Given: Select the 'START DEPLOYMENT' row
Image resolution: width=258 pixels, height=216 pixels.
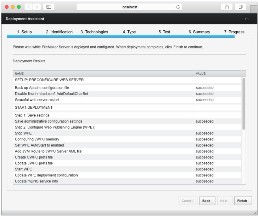Looking at the screenshot, I should coord(127,108).
